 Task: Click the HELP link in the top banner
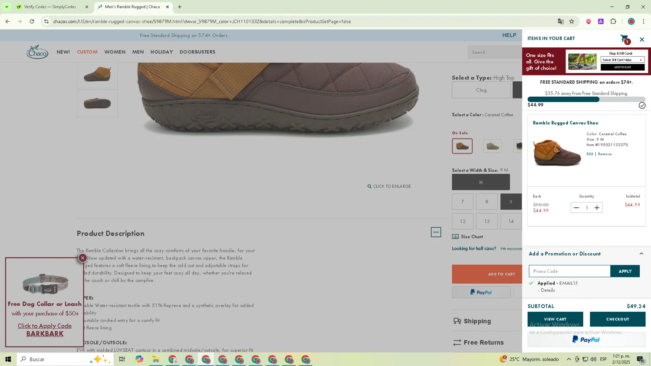509,35
